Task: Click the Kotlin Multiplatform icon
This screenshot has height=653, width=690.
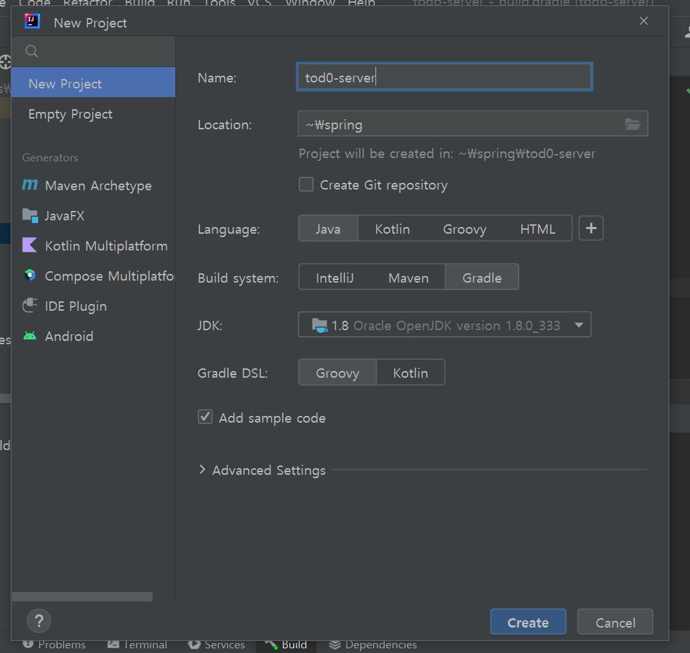Action: click(29, 245)
